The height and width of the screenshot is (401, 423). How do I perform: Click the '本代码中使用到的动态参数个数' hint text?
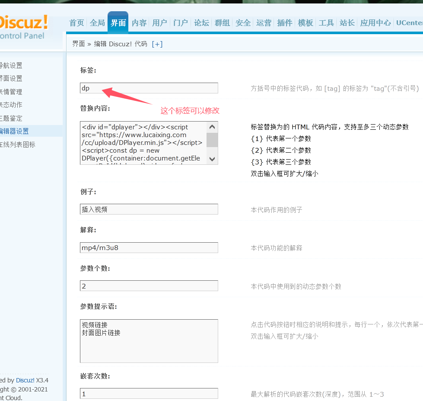point(296,286)
